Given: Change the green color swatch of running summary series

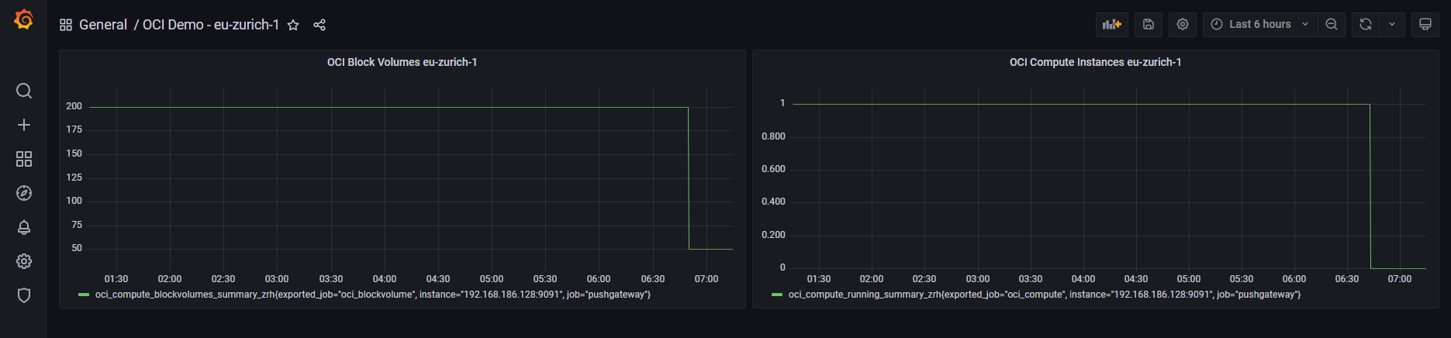Looking at the screenshot, I should coord(777,295).
